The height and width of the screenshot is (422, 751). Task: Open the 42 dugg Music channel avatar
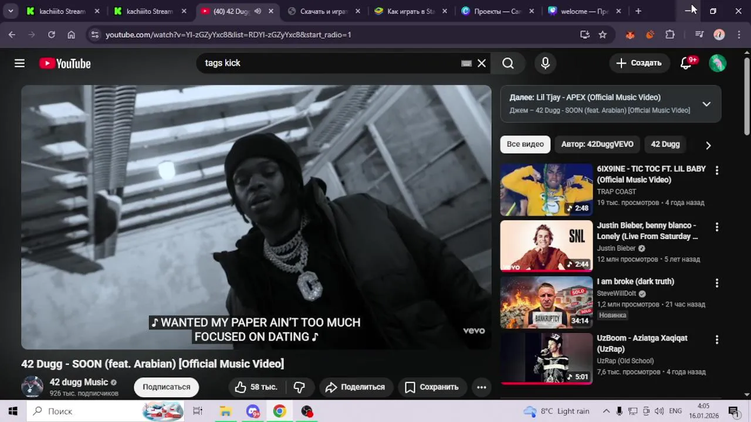[x=32, y=387]
